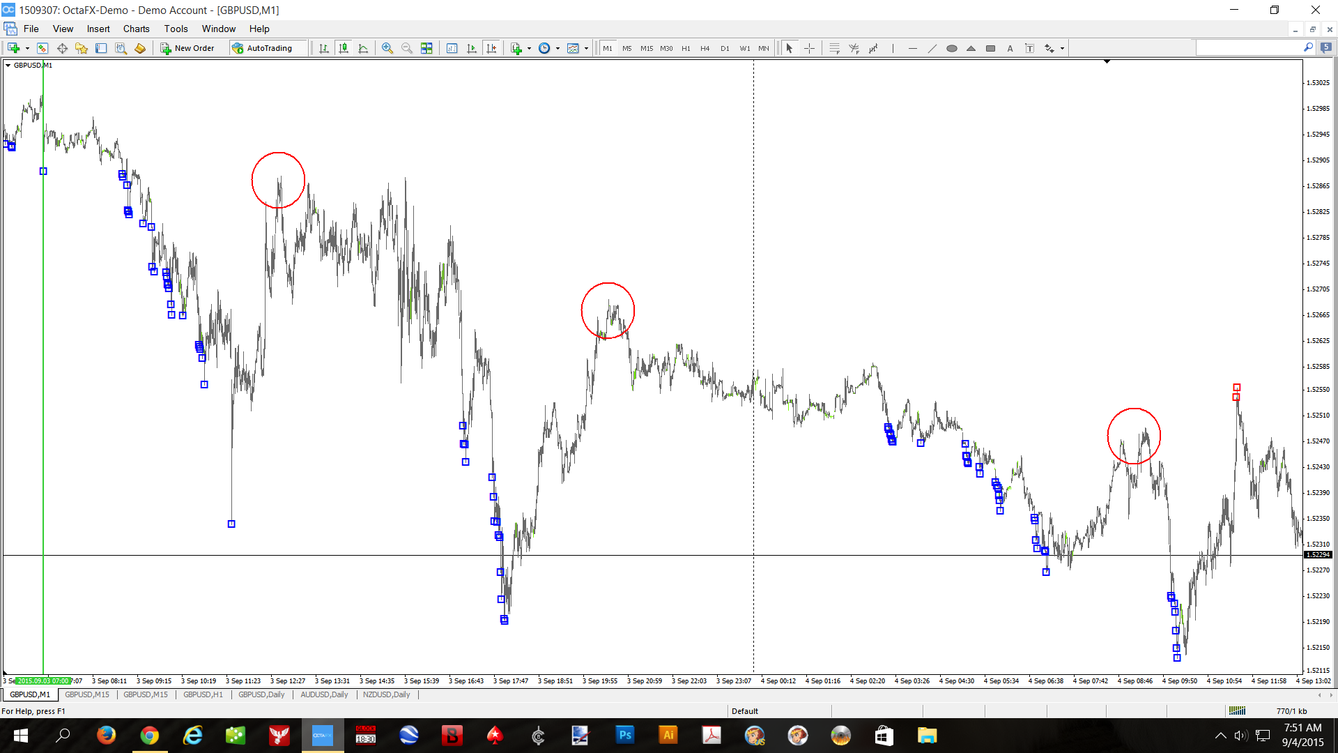Select the D1 timeframe button
The height and width of the screenshot is (753, 1338).
[x=725, y=48]
